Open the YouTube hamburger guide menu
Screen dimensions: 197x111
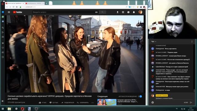9,12
